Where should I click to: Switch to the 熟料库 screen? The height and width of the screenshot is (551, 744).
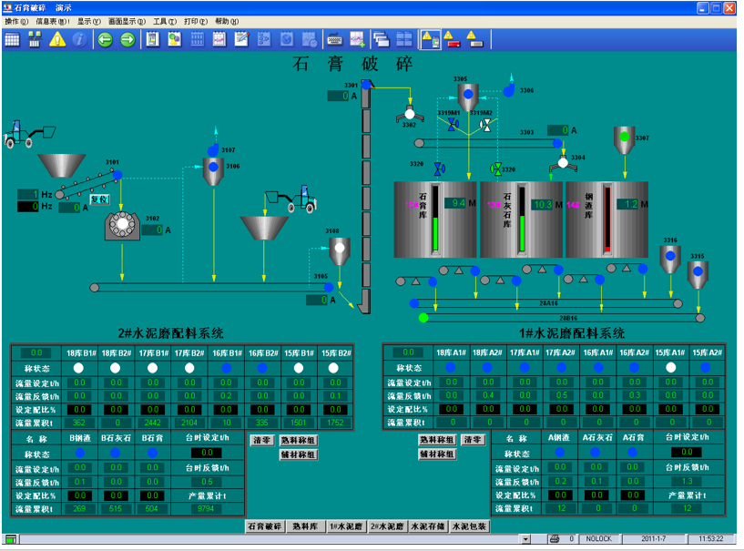(306, 526)
